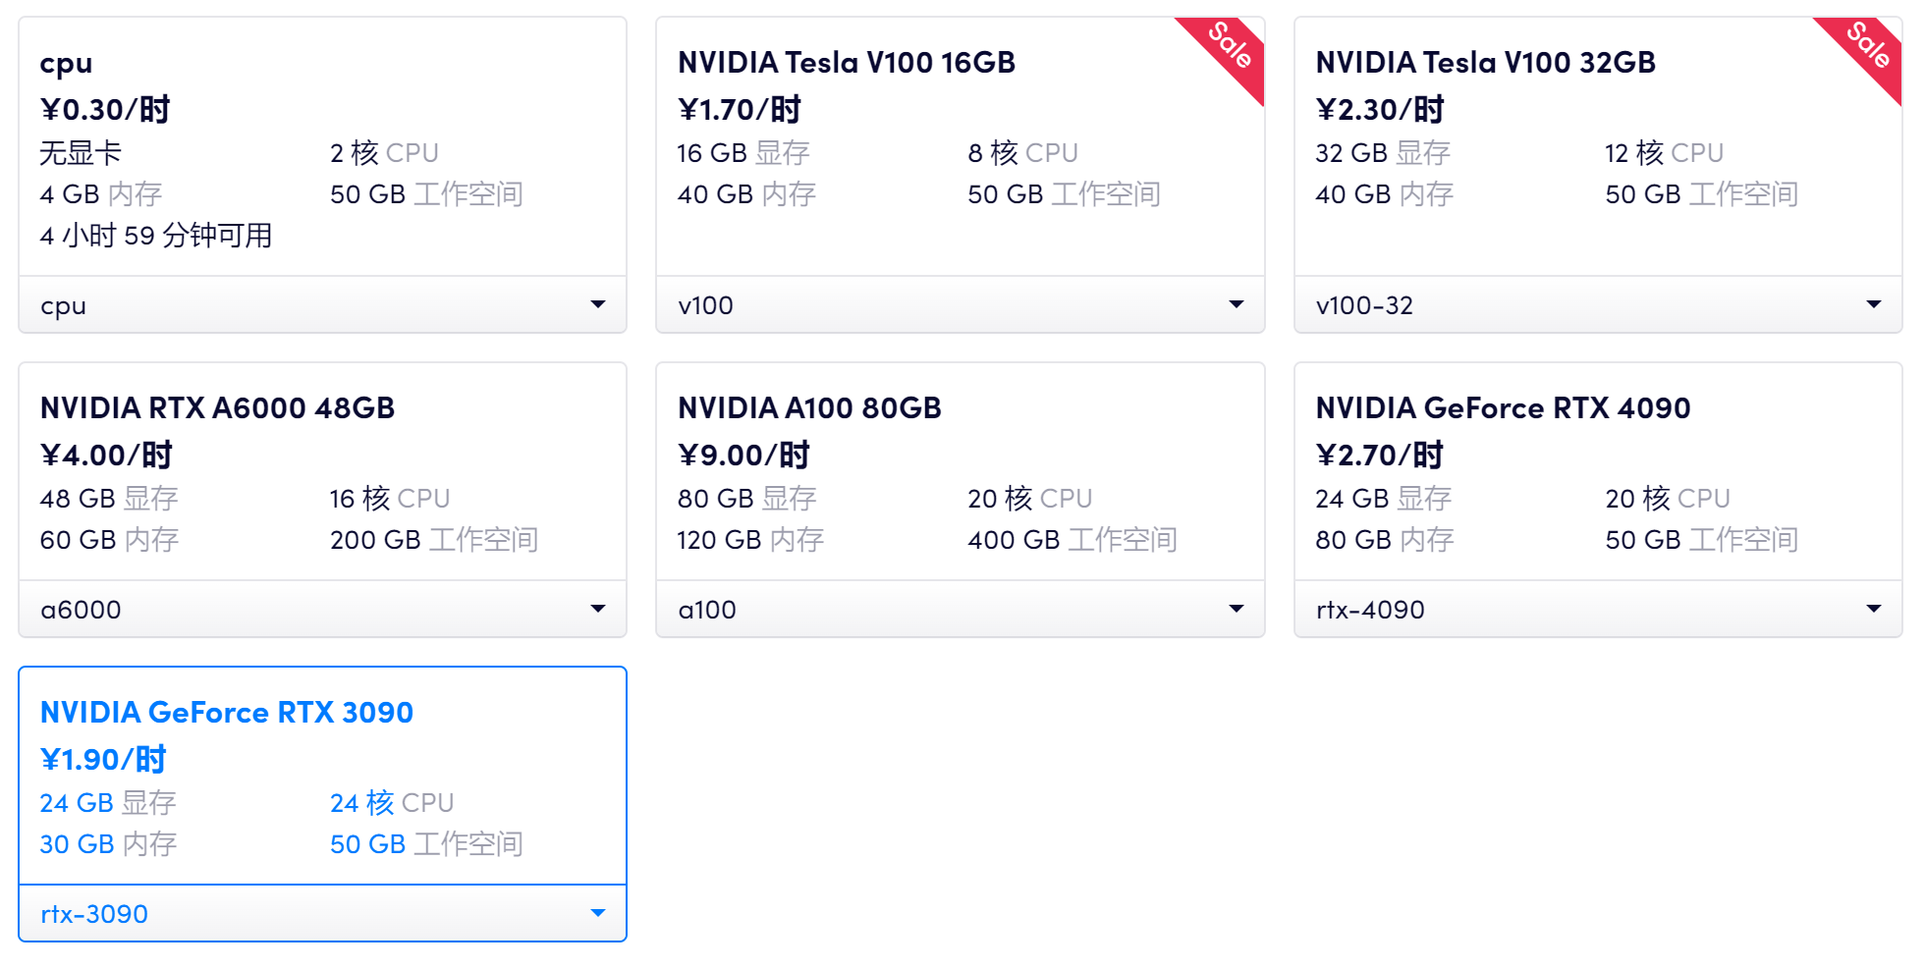The image size is (1926, 968).
Task: Click the ¥2.70/时 price
Action: click(1380, 455)
